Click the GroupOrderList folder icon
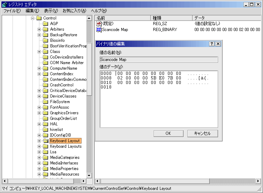The width and height of the screenshot is (263, 193). click(45, 118)
